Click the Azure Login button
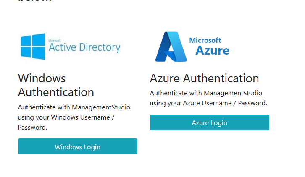This screenshot has height=177, width=305. 210,122
